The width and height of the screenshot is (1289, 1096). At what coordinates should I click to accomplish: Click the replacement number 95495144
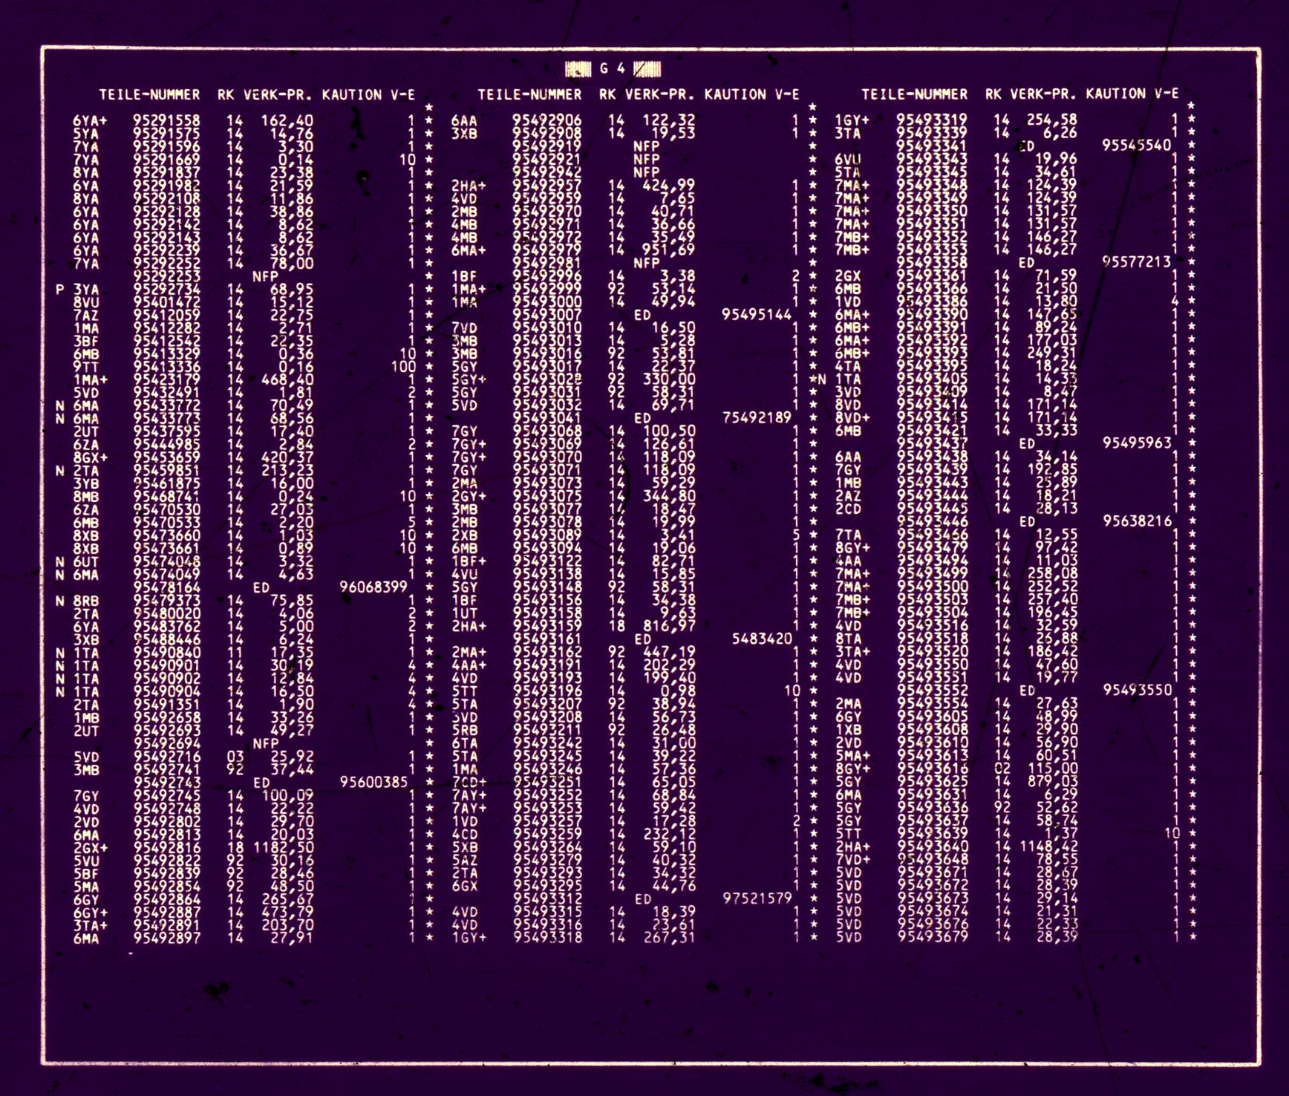(757, 315)
